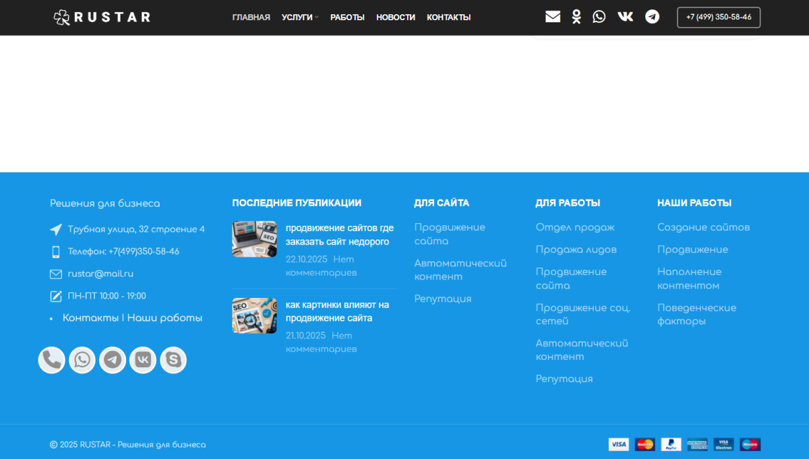The image size is (809, 459).
Task: Click the email envelope icon in header
Action: tap(553, 17)
